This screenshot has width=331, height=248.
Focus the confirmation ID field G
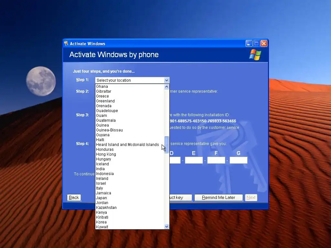(x=239, y=160)
